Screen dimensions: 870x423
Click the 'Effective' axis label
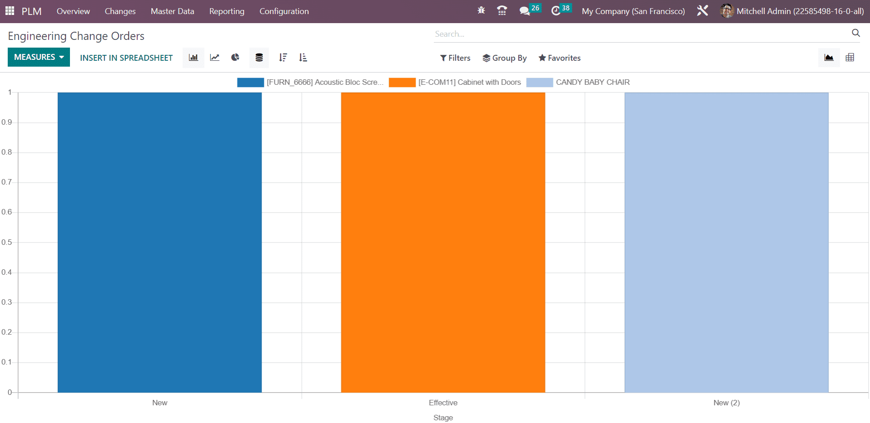(x=443, y=403)
